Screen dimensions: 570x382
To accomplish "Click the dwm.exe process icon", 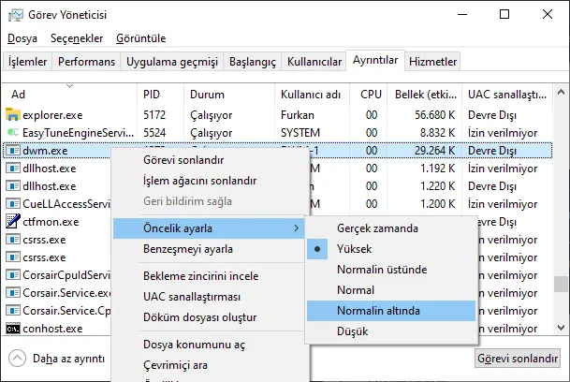I will click(x=13, y=150).
